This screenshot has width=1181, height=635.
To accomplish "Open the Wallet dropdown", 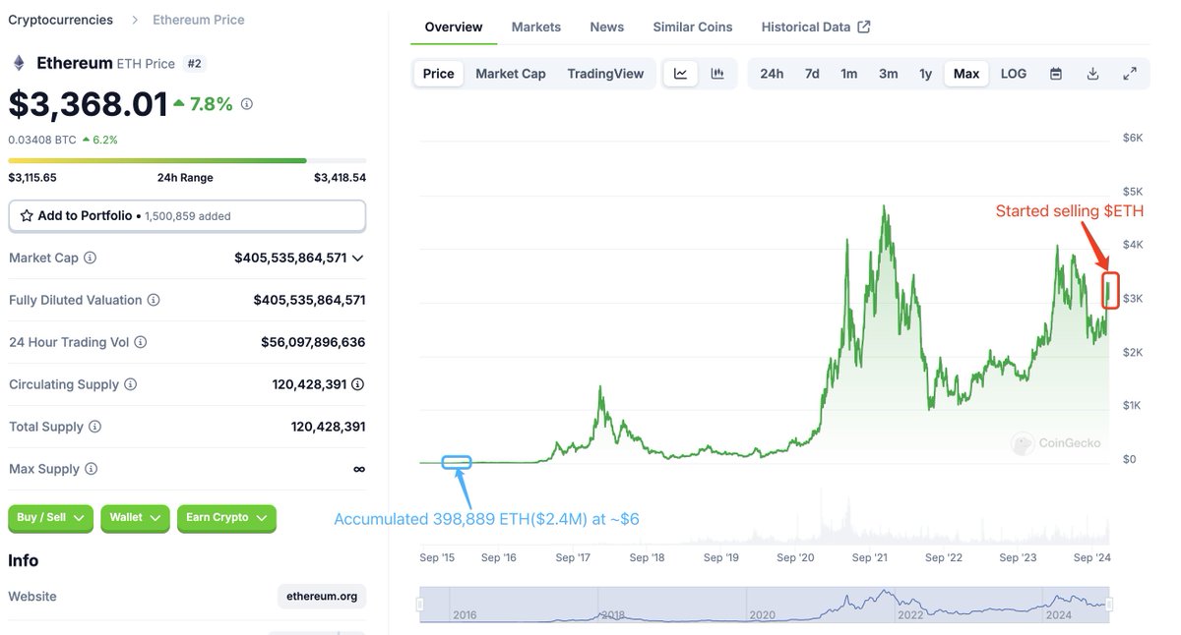I will click(134, 518).
